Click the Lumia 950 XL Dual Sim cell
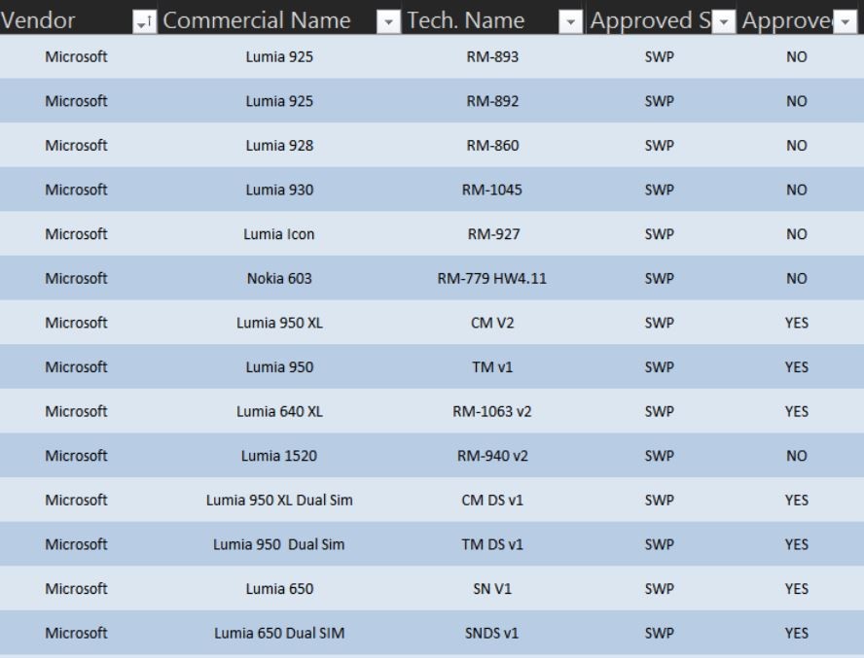The width and height of the screenshot is (864, 658). tap(280, 500)
